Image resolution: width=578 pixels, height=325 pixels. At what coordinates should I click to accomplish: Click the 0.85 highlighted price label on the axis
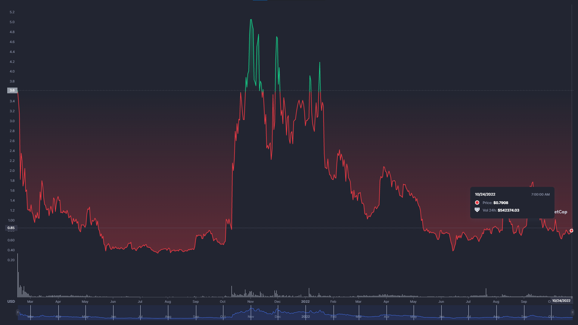[11, 228]
